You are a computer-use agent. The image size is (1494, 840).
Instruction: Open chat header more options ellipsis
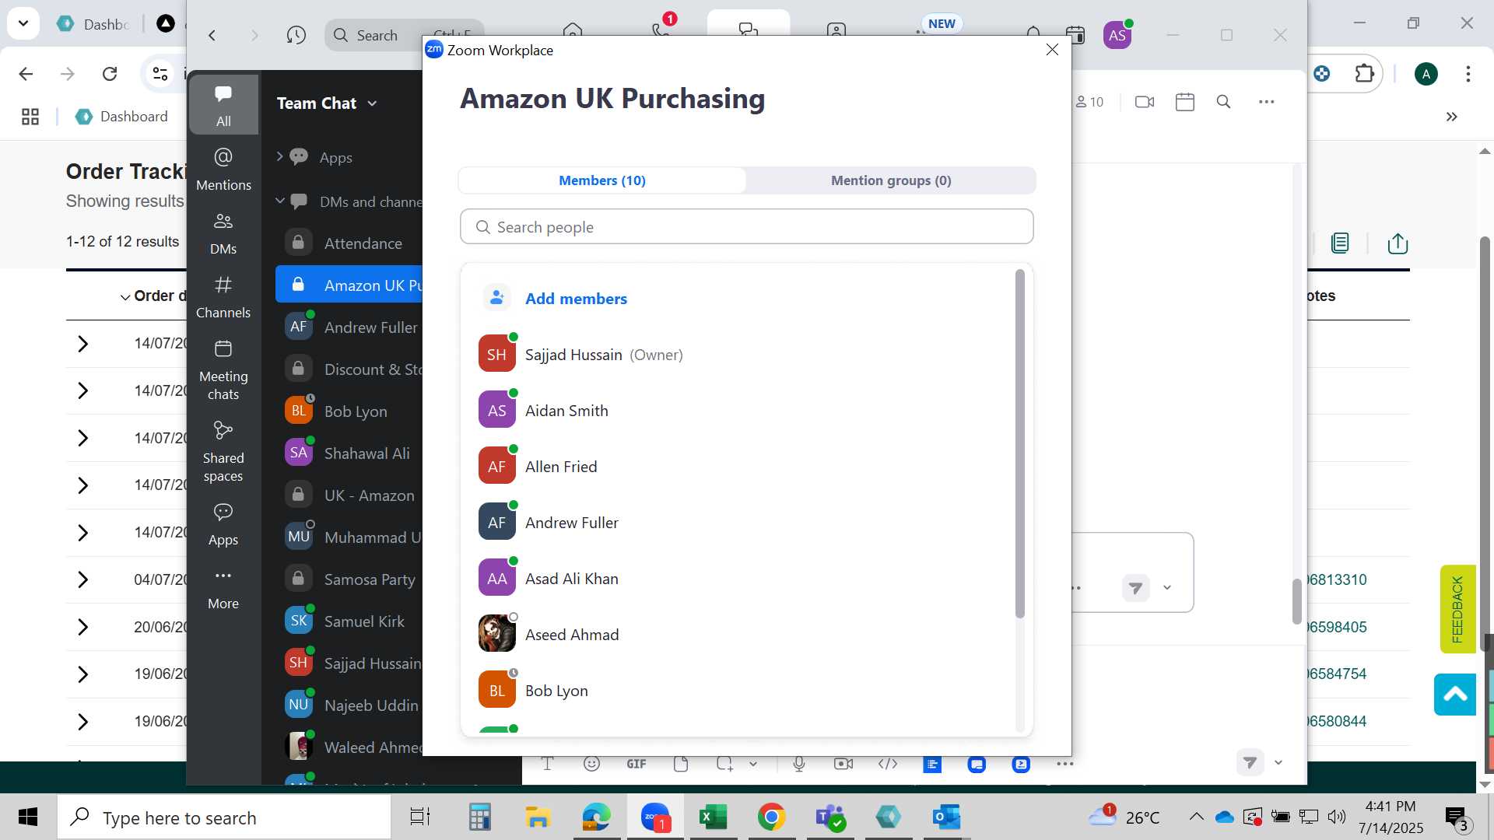[1267, 102]
